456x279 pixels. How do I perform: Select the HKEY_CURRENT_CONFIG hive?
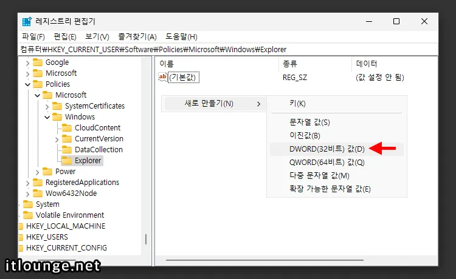(x=66, y=248)
